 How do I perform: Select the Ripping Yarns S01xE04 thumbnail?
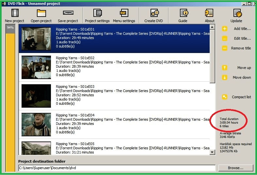point(36,125)
